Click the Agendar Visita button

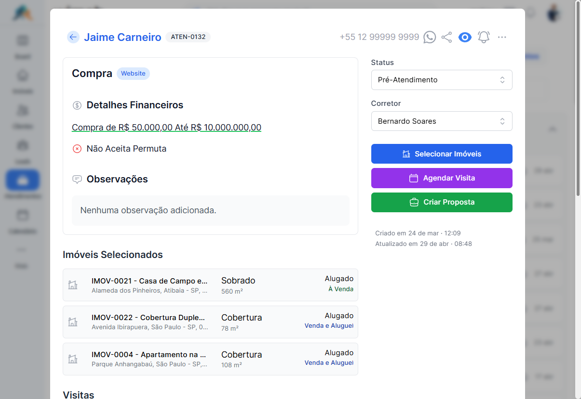click(442, 178)
